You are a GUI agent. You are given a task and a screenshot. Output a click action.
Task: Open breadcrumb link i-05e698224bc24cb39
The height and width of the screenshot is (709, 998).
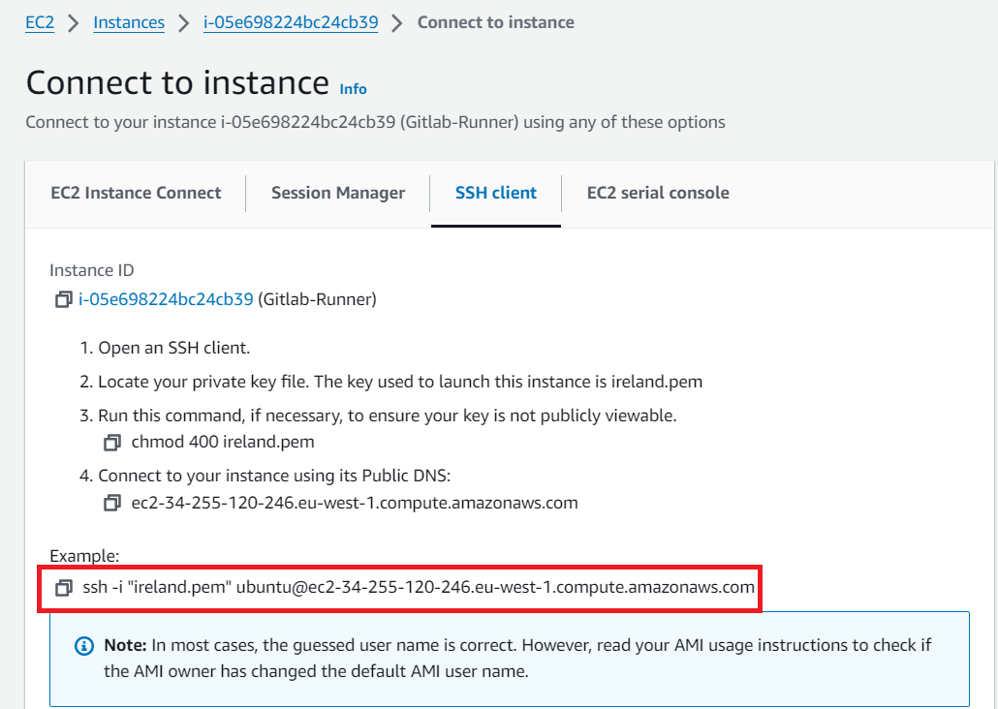tap(291, 21)
